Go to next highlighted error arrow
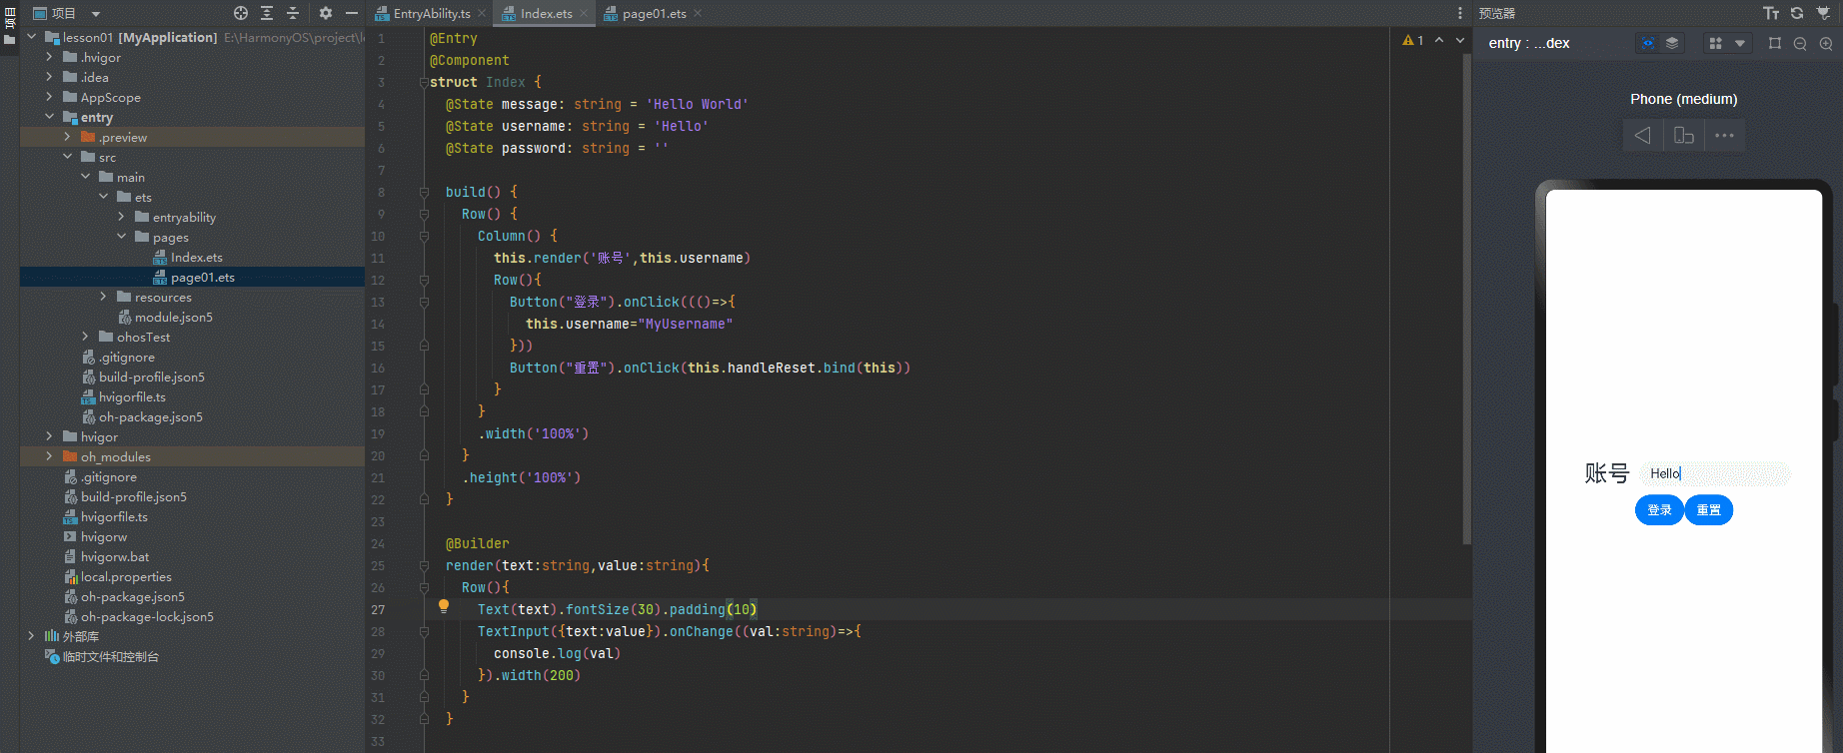The width and height of the screenshot is (1843, 753). point(1460,41)
